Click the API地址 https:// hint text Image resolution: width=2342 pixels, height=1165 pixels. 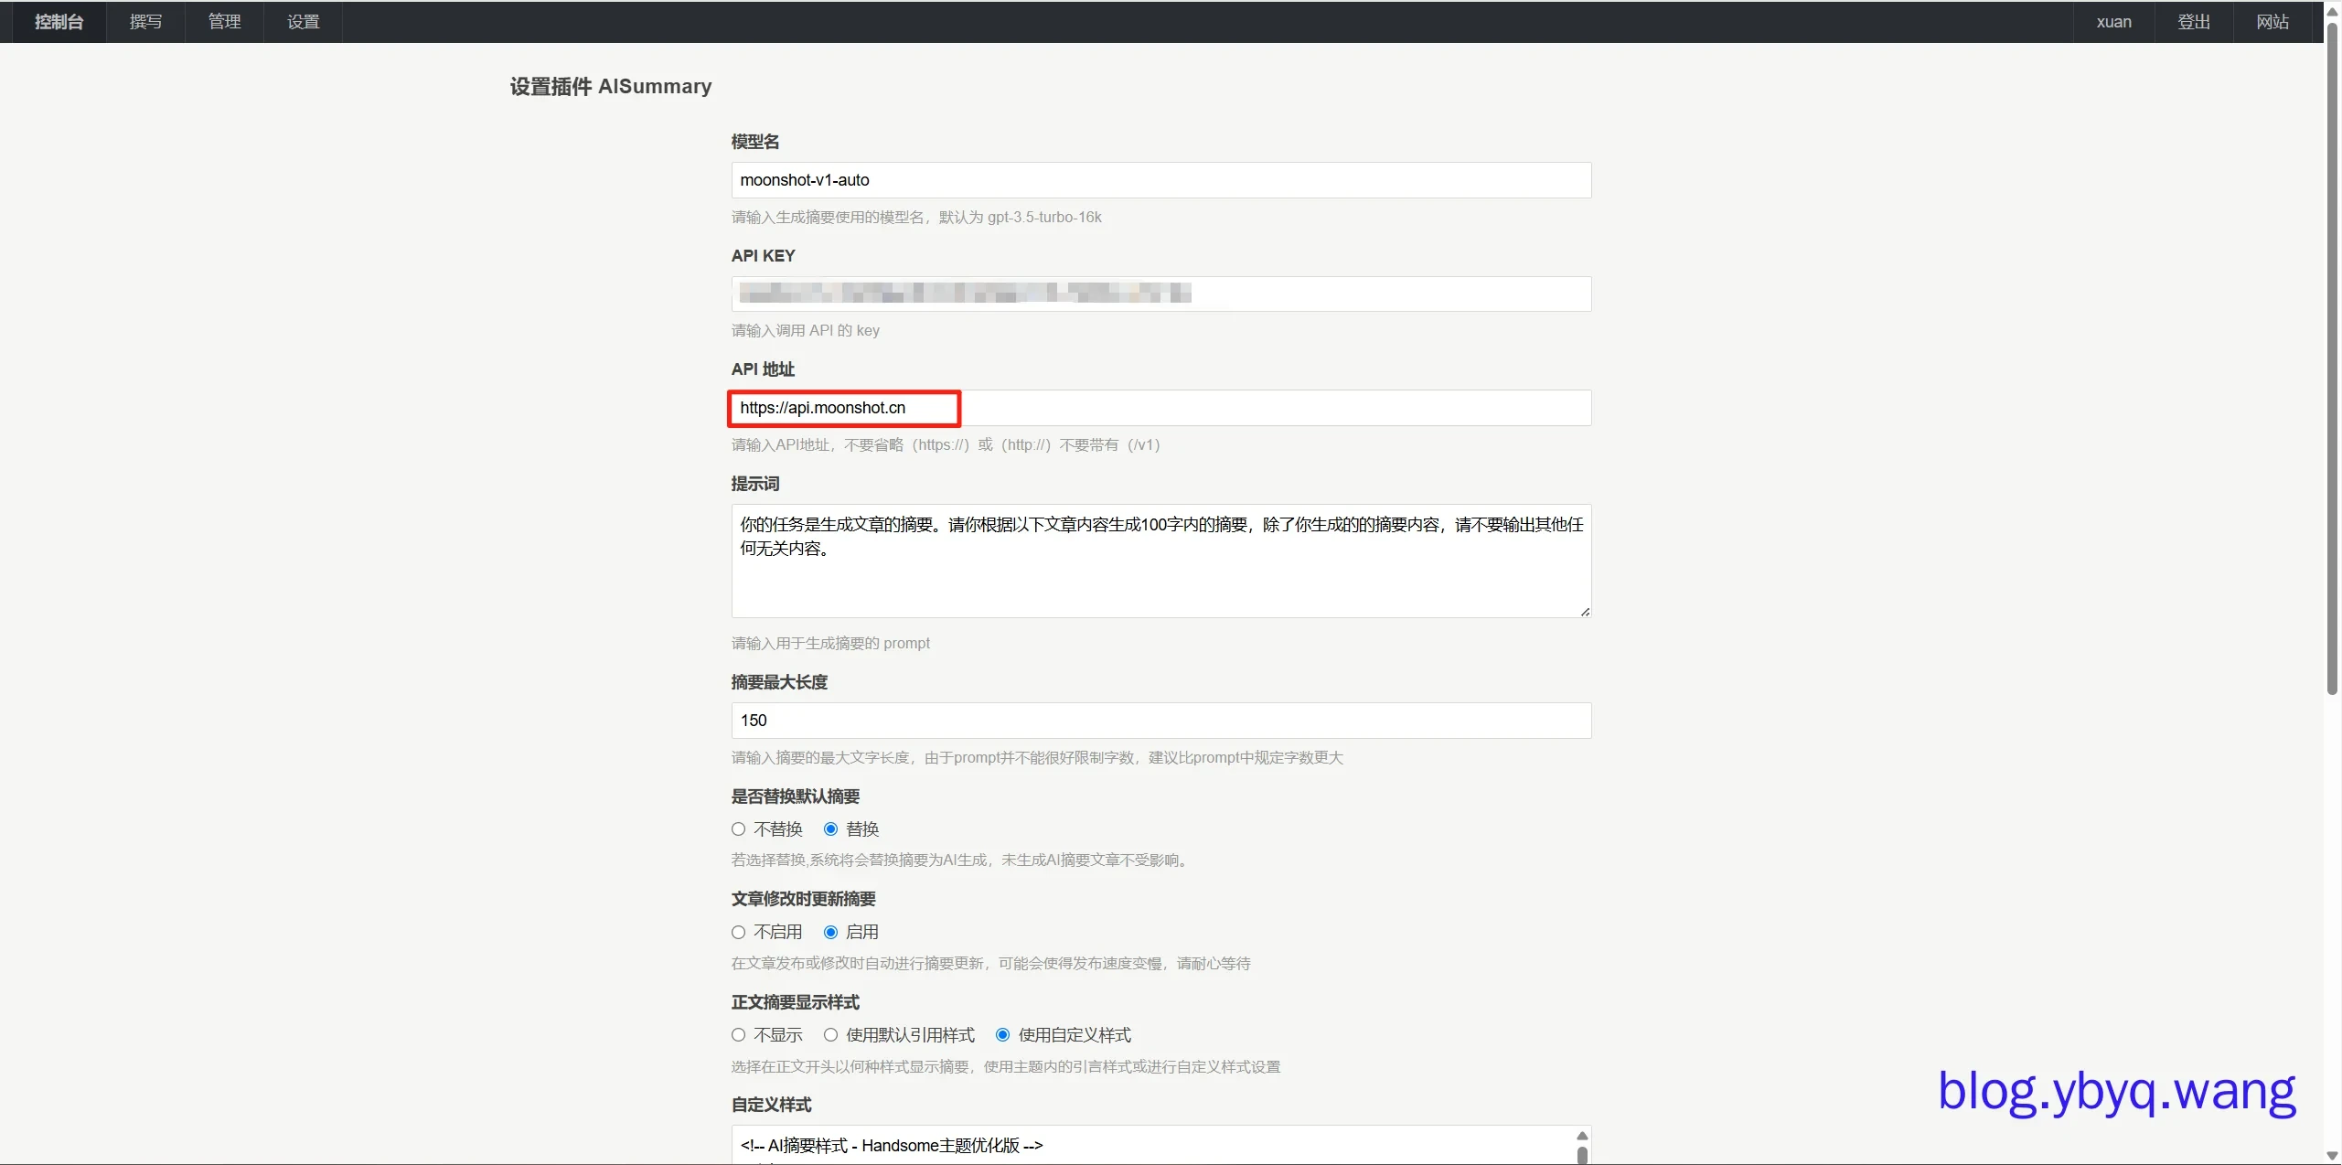pos(946,444)
